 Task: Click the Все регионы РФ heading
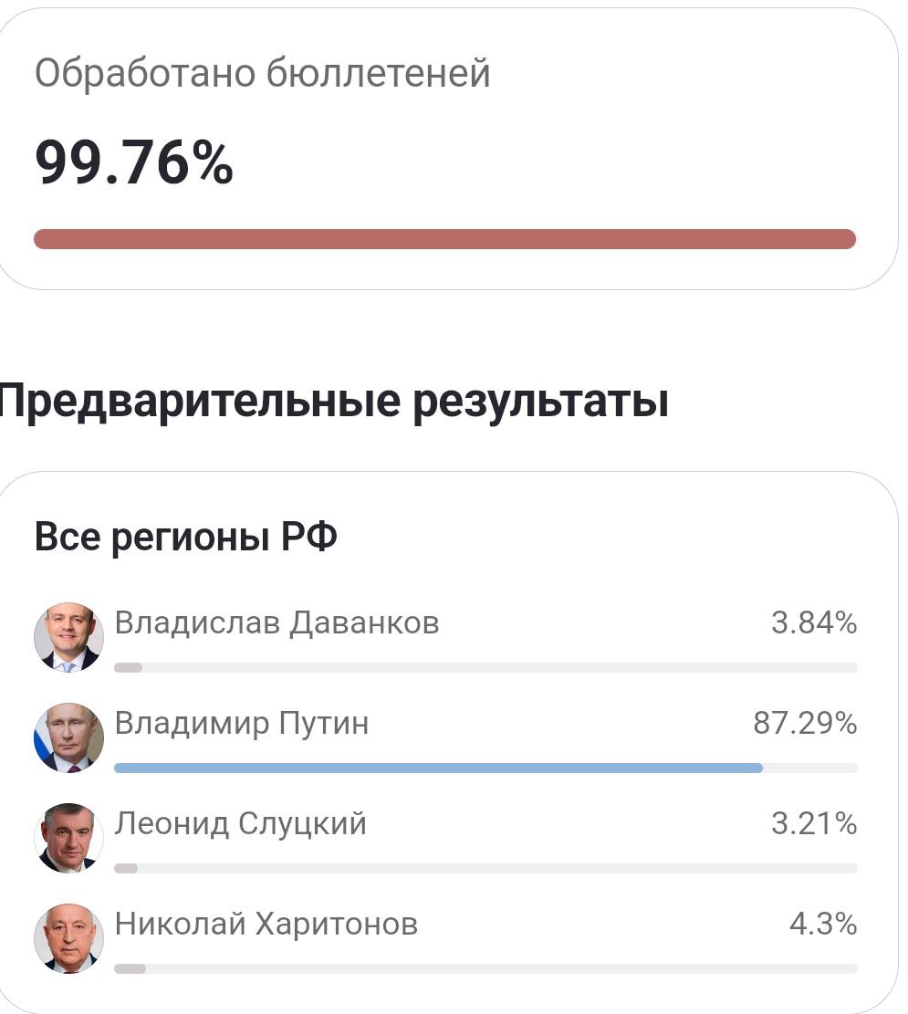tap(185, 537)
